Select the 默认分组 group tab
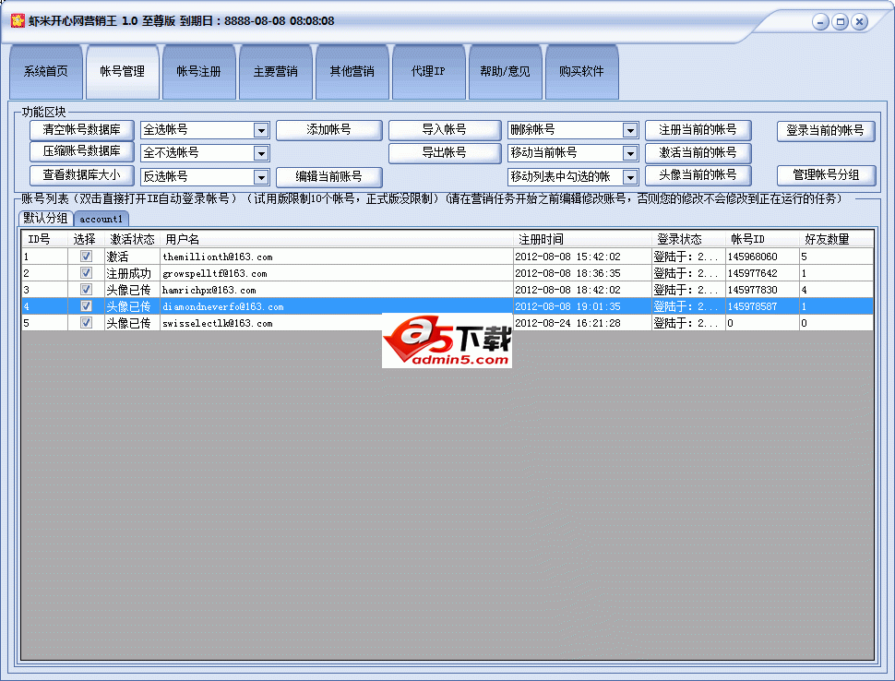Image resolution: width=895 pixels, height=681 pixels. (x=45, y=218)
